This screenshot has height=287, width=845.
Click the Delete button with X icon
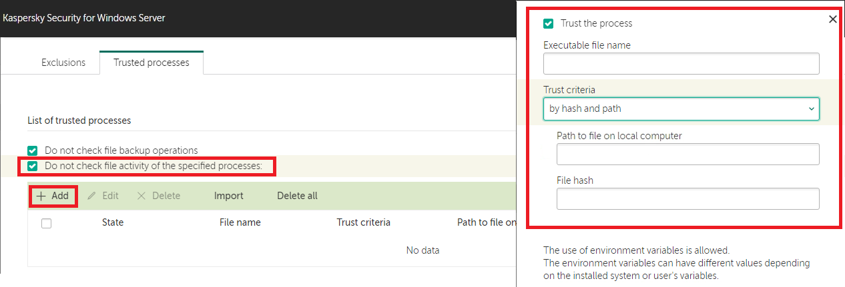pyautogui.click(x=158, y=196)
